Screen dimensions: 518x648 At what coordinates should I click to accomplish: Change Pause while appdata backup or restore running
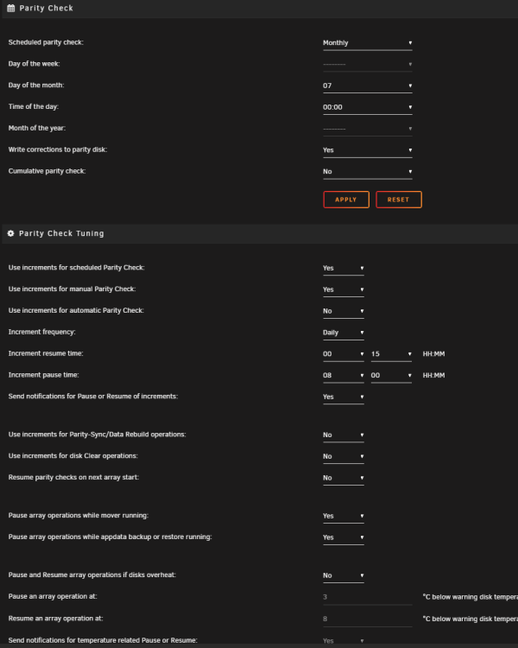point(344,537)
